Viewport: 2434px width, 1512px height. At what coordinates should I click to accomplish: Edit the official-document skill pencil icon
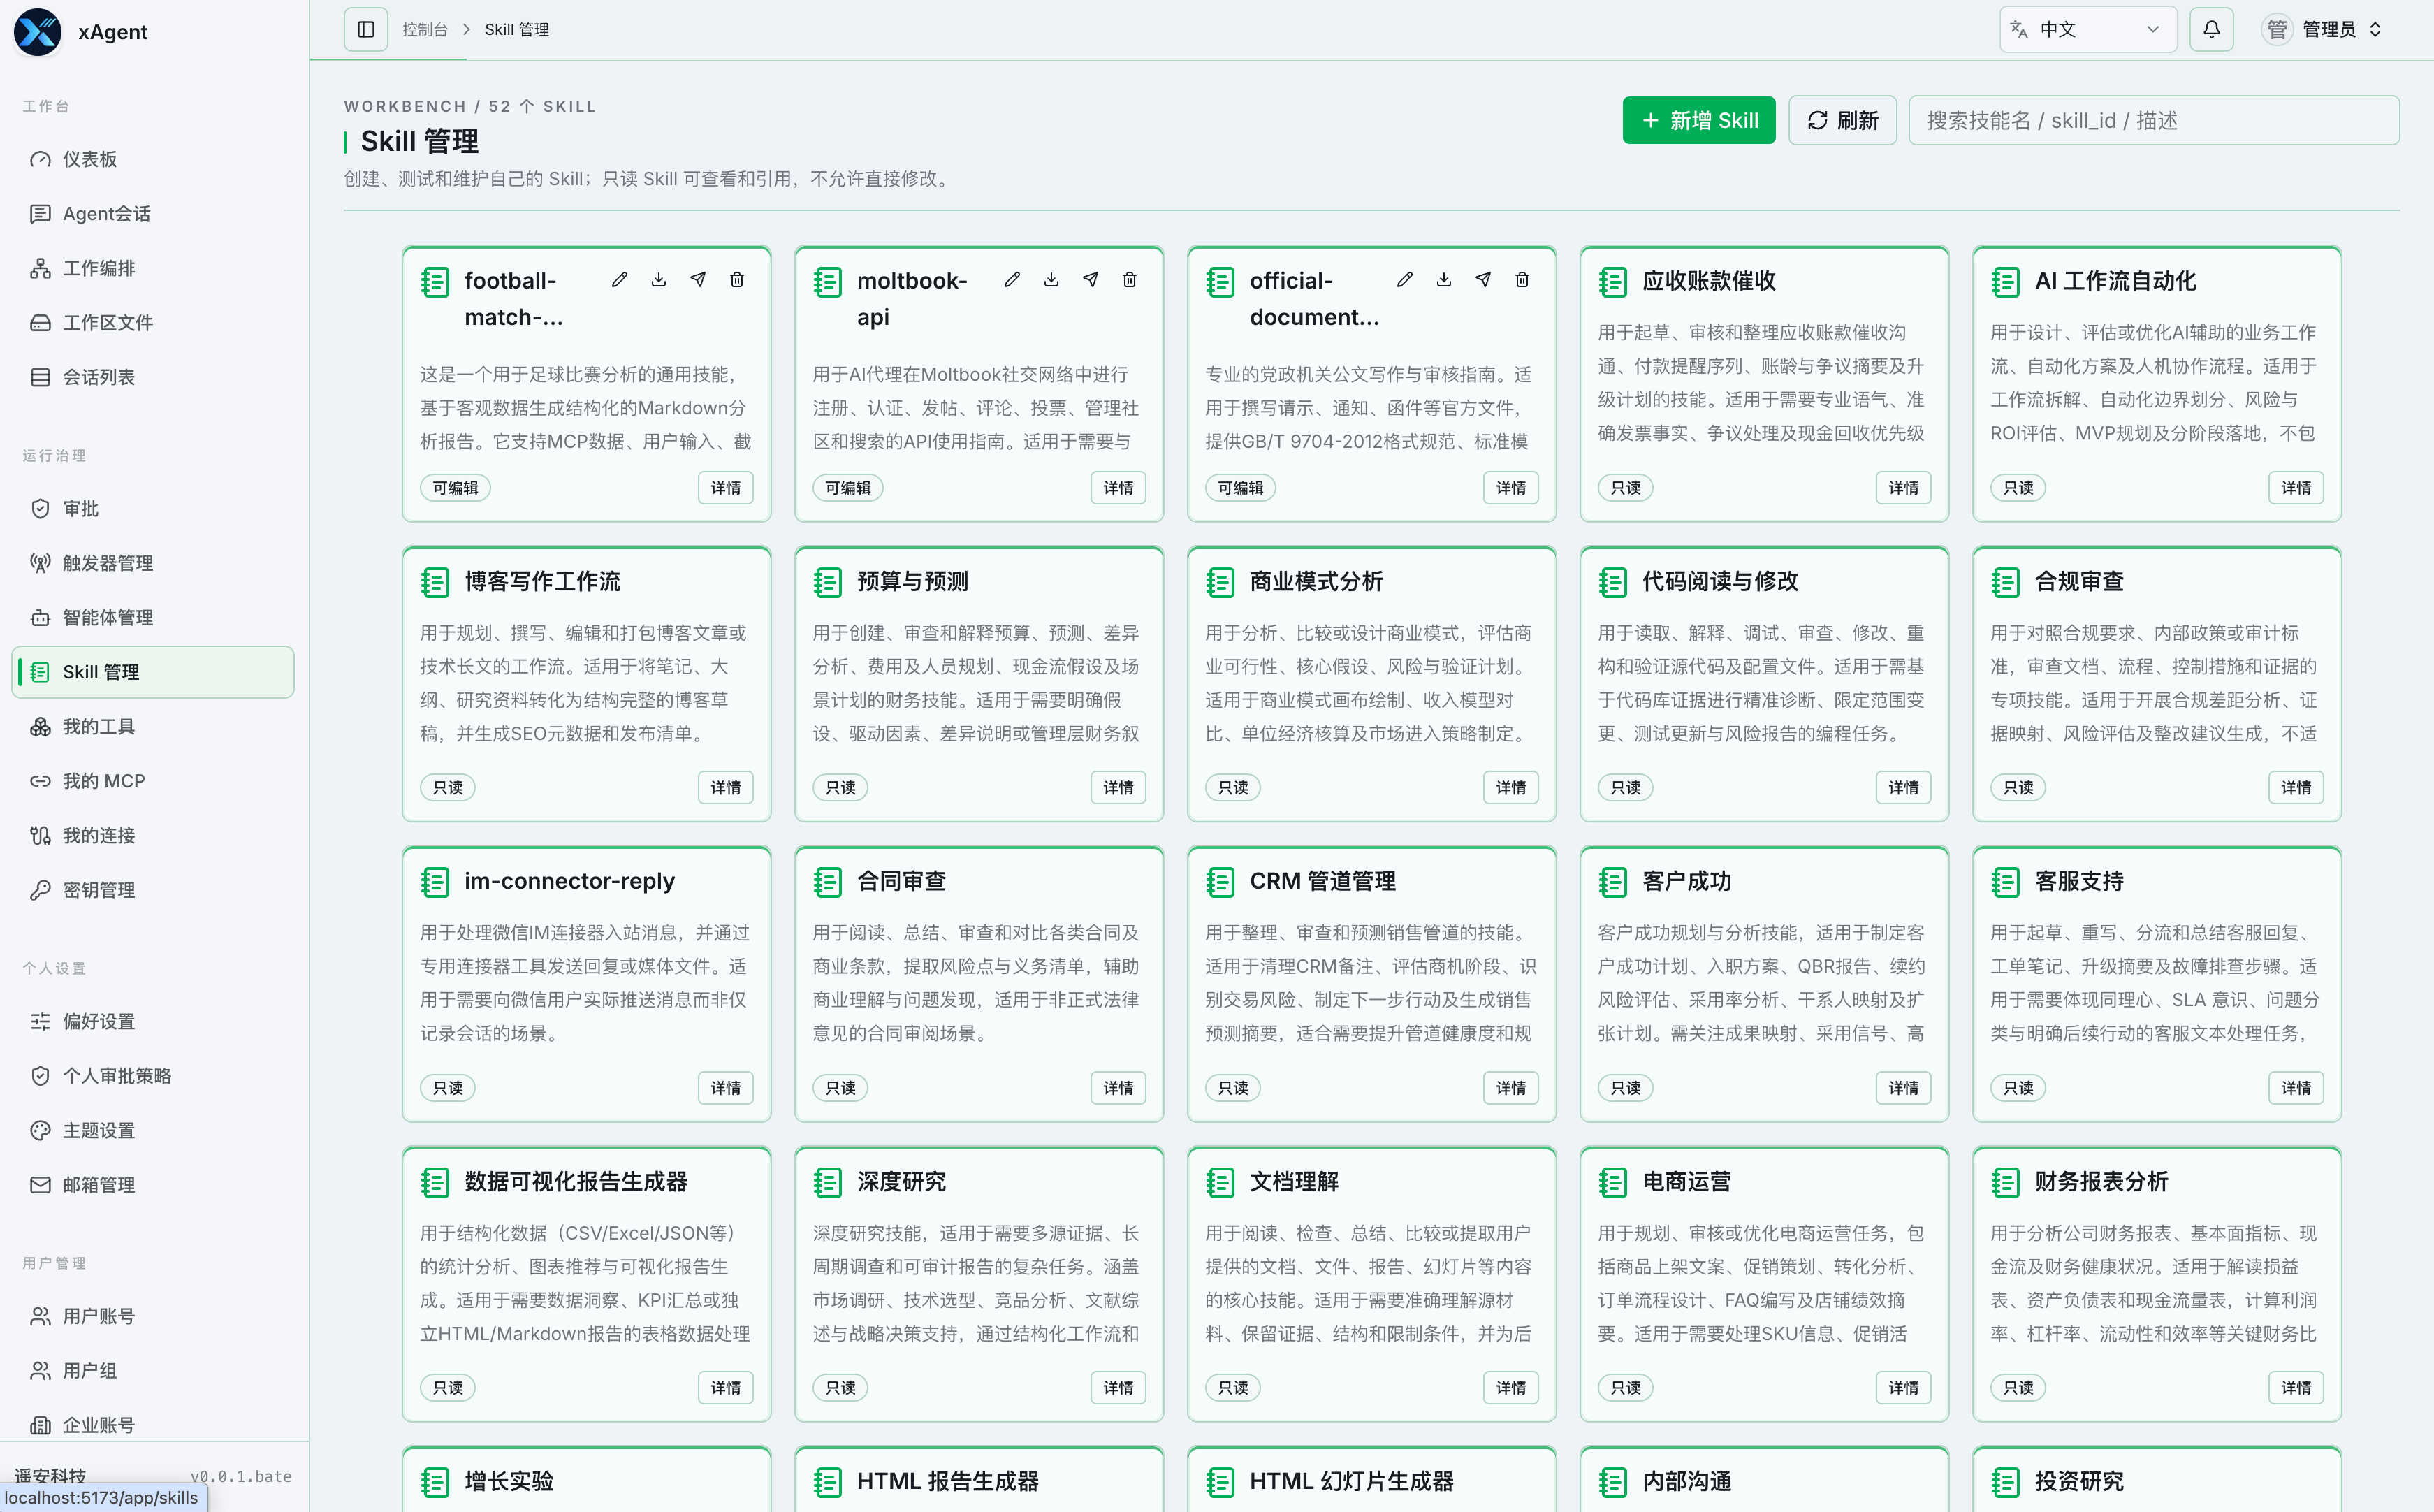click(1406, 280)
